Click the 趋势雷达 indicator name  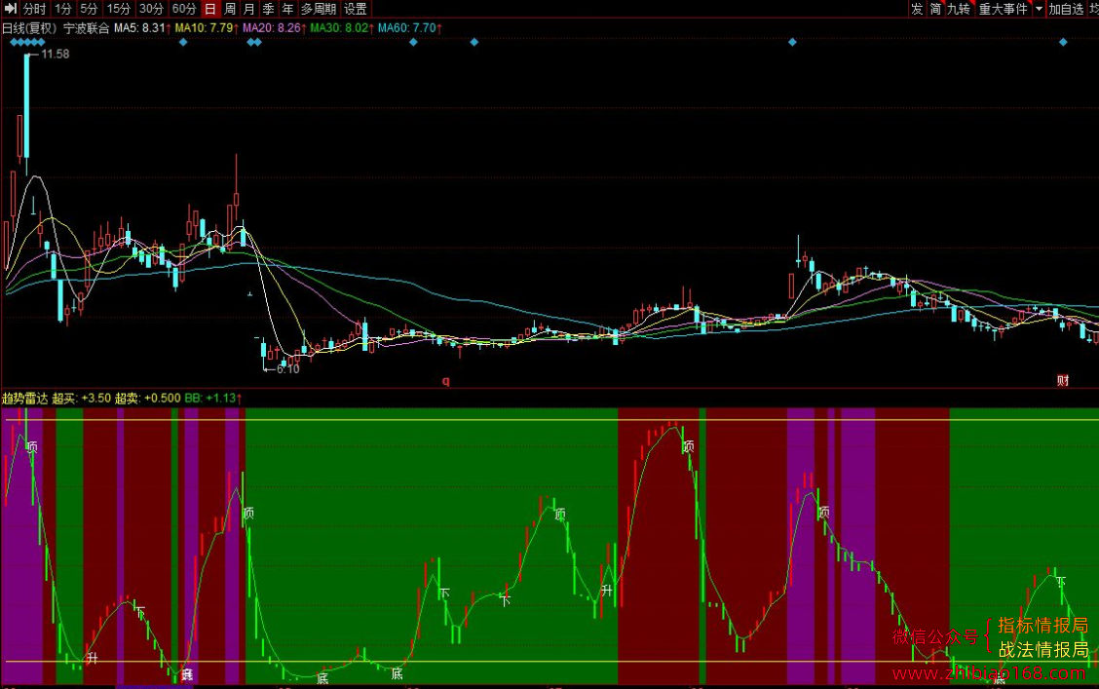25,399
